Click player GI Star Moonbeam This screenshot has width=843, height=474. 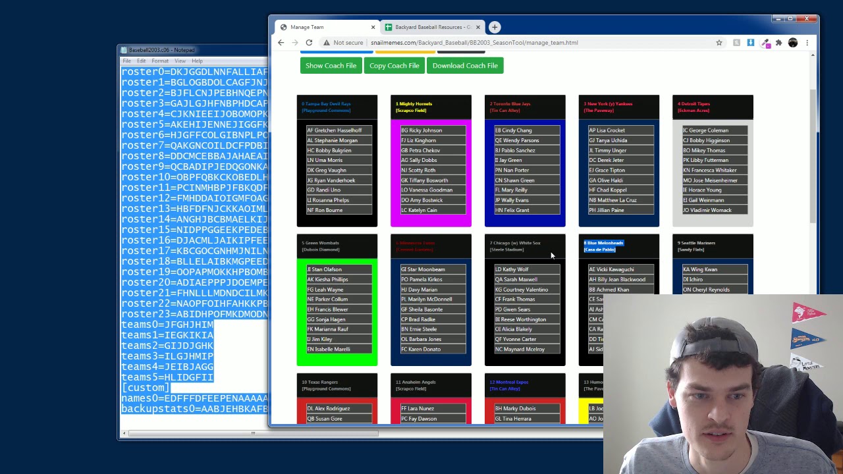[433, 269]
